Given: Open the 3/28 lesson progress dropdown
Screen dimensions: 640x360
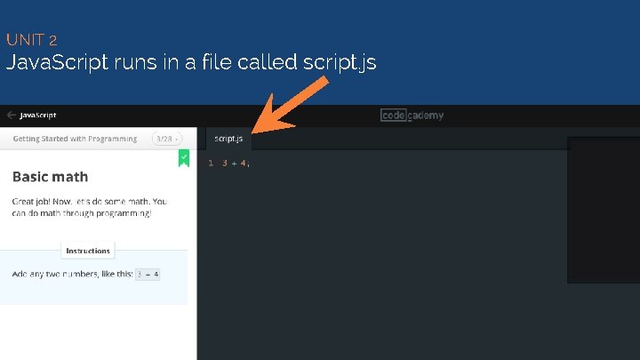Looking at the screenshot, I should click(x=167, y=139).
